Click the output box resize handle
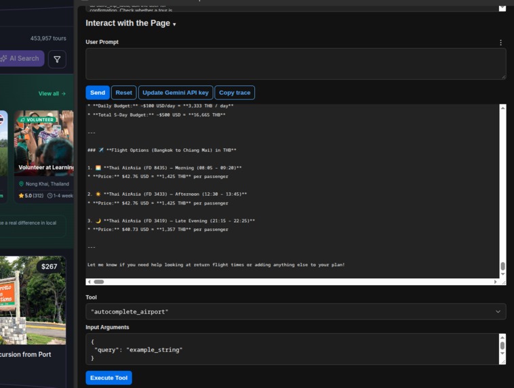The width and height of the screenshot is (514, 388). coord(504,282)
